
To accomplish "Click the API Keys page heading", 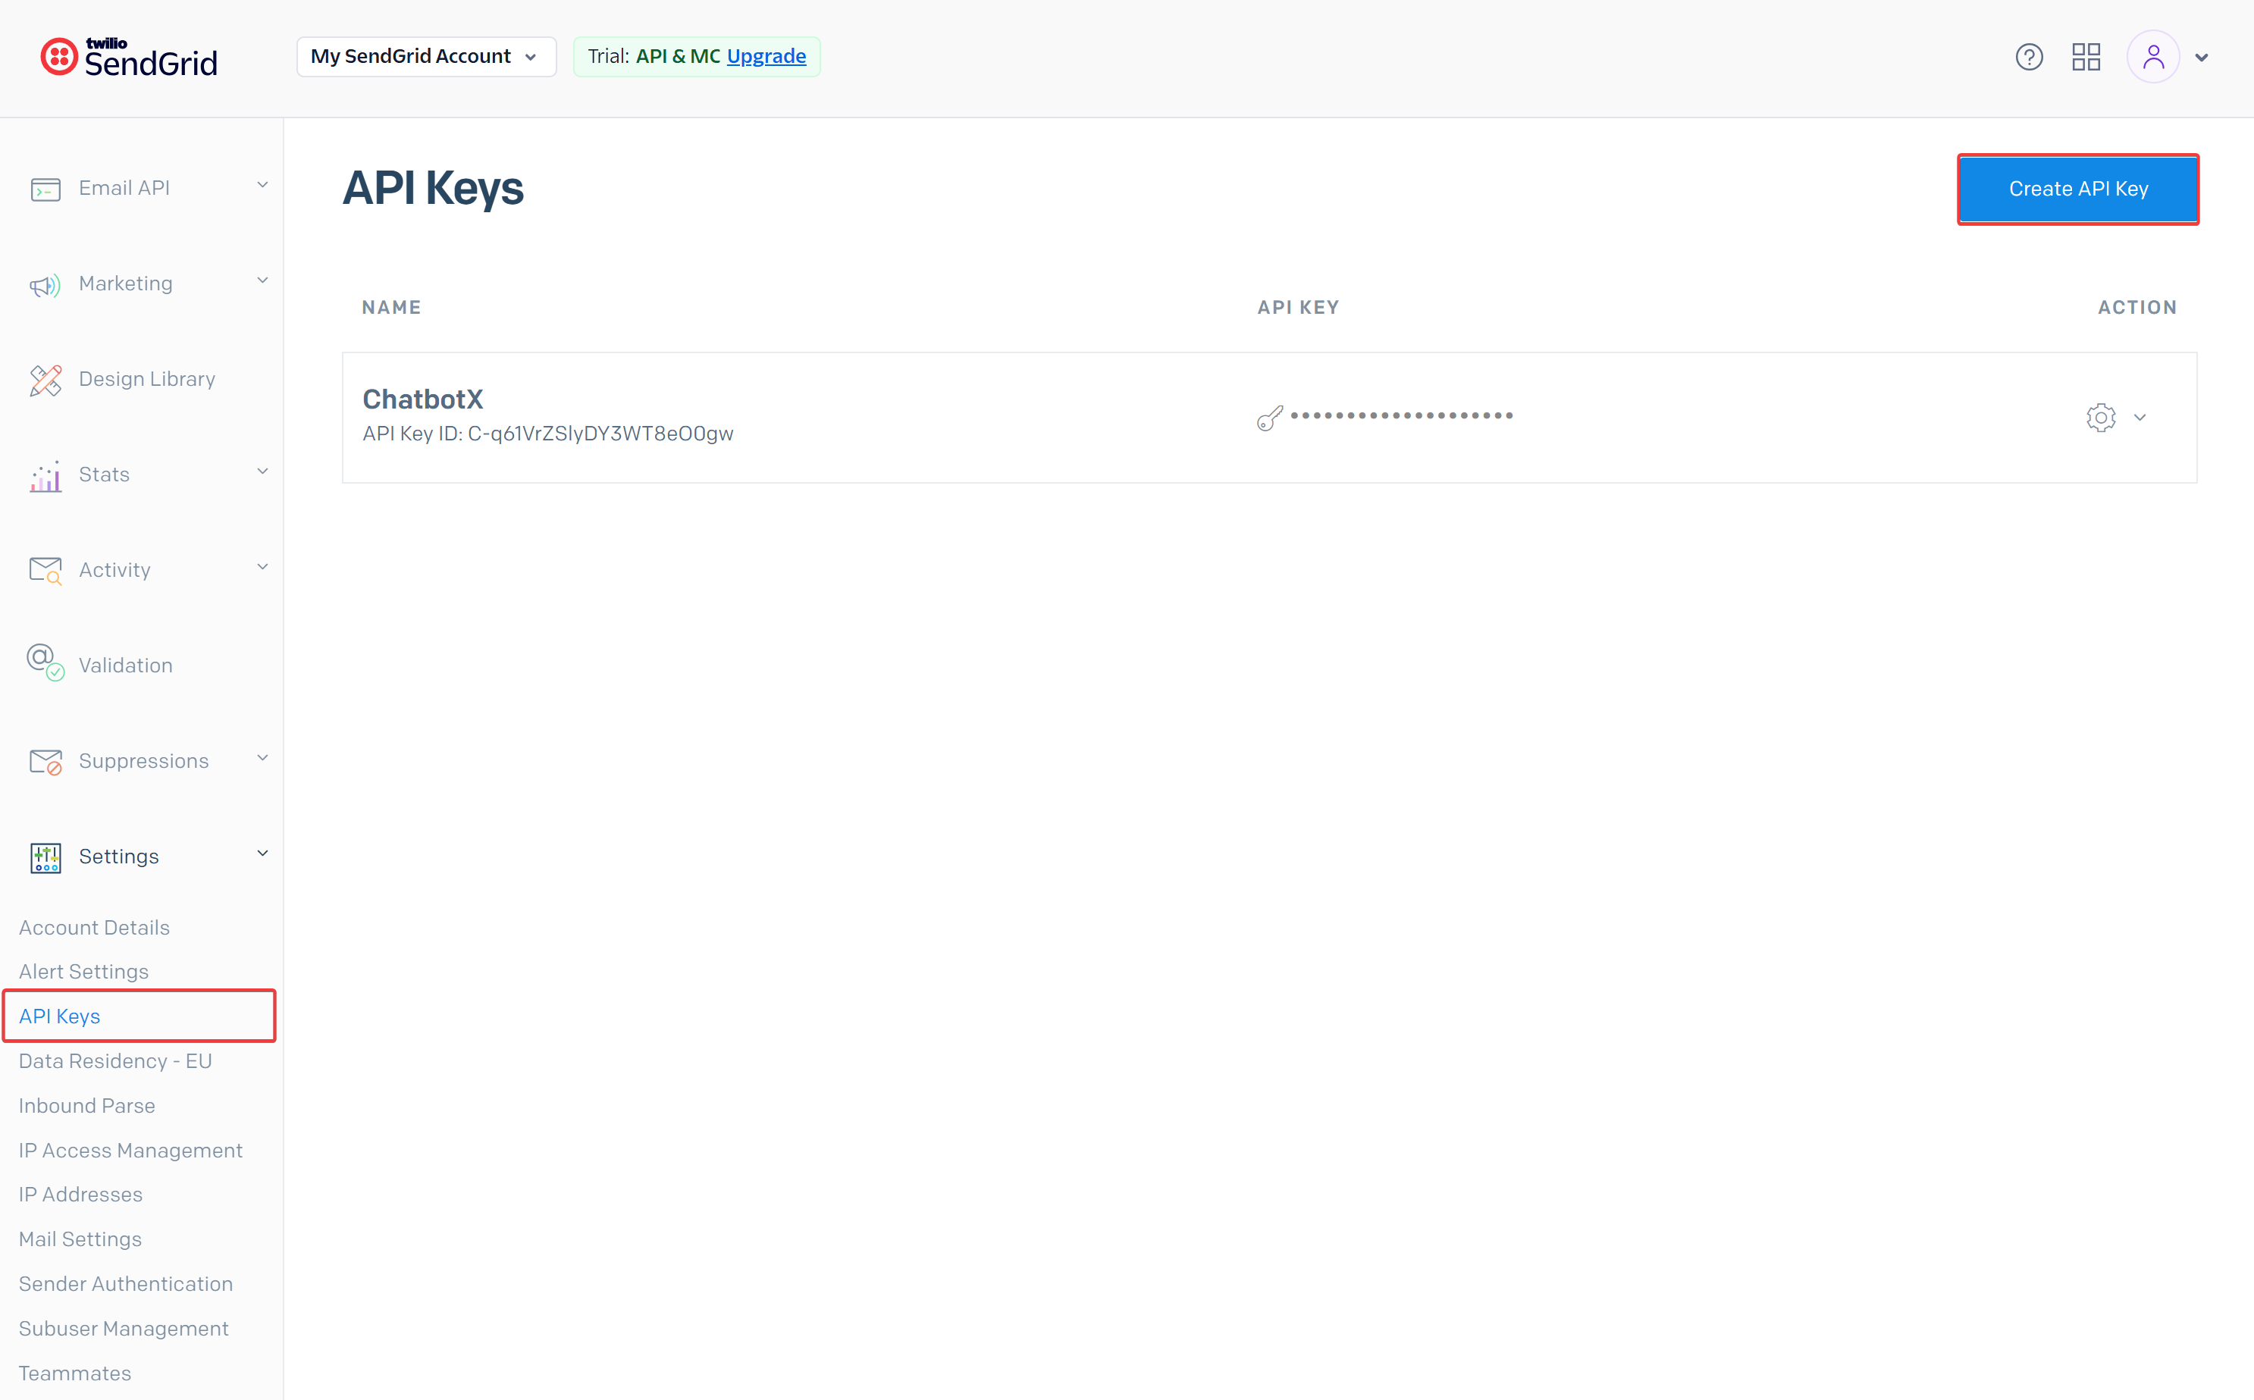I will pyautogui.click(x=432, y=188).
